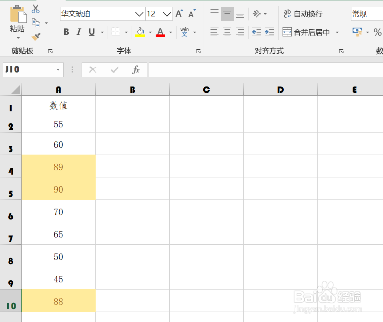Select highlighted cell with 90
This screenshot has height=322, width=383.
58,189
